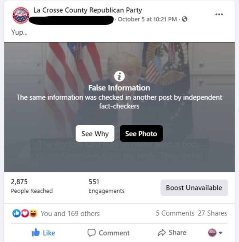This screenshot has width=239, height=242.
Task: Open the three-dot post options menu
Action: pos(219,14)
